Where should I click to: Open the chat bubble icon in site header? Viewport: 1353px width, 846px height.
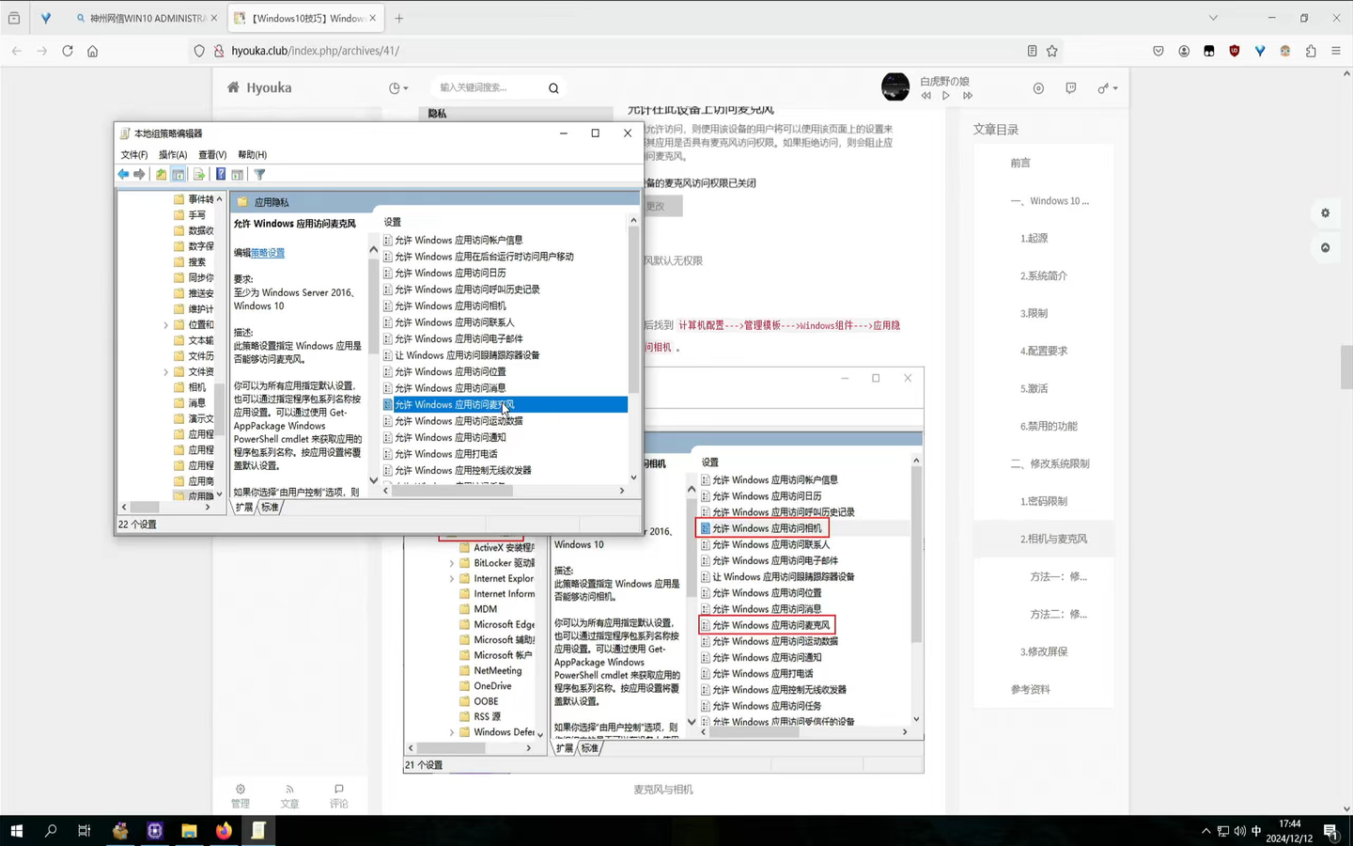click(1071, 88)
